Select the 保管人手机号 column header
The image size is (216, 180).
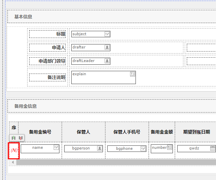pyautogui.click(x=127, y=132)
